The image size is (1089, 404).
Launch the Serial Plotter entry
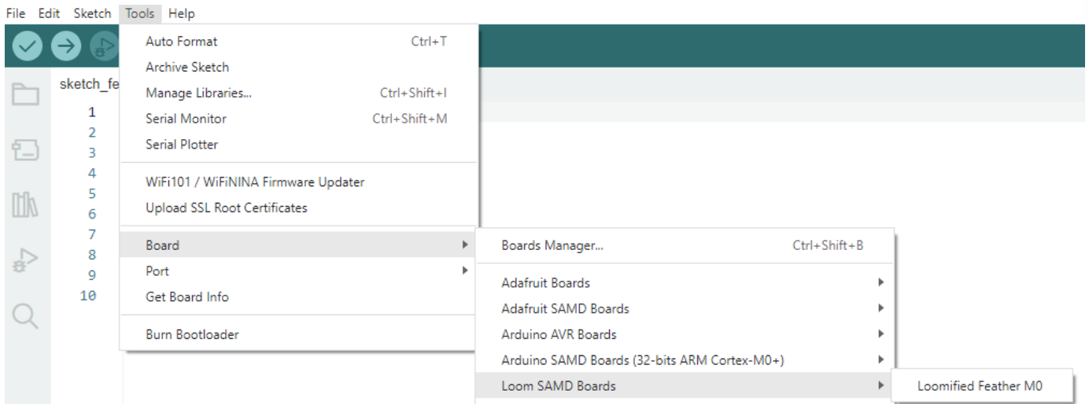(x=298, y=145)
